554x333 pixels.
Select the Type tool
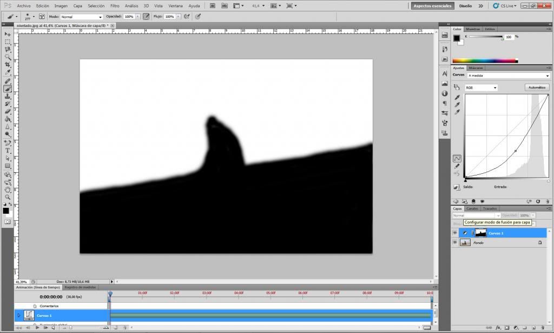pos(8,151)
